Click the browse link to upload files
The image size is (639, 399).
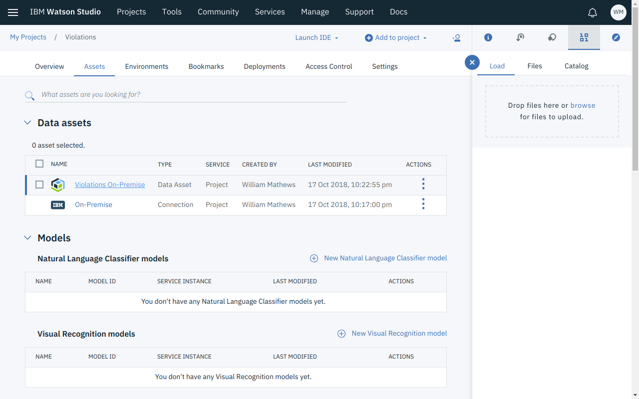tap(583, 105)
